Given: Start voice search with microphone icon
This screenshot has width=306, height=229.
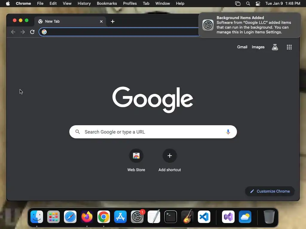Looking at the screenshot, I should (228, 132).
